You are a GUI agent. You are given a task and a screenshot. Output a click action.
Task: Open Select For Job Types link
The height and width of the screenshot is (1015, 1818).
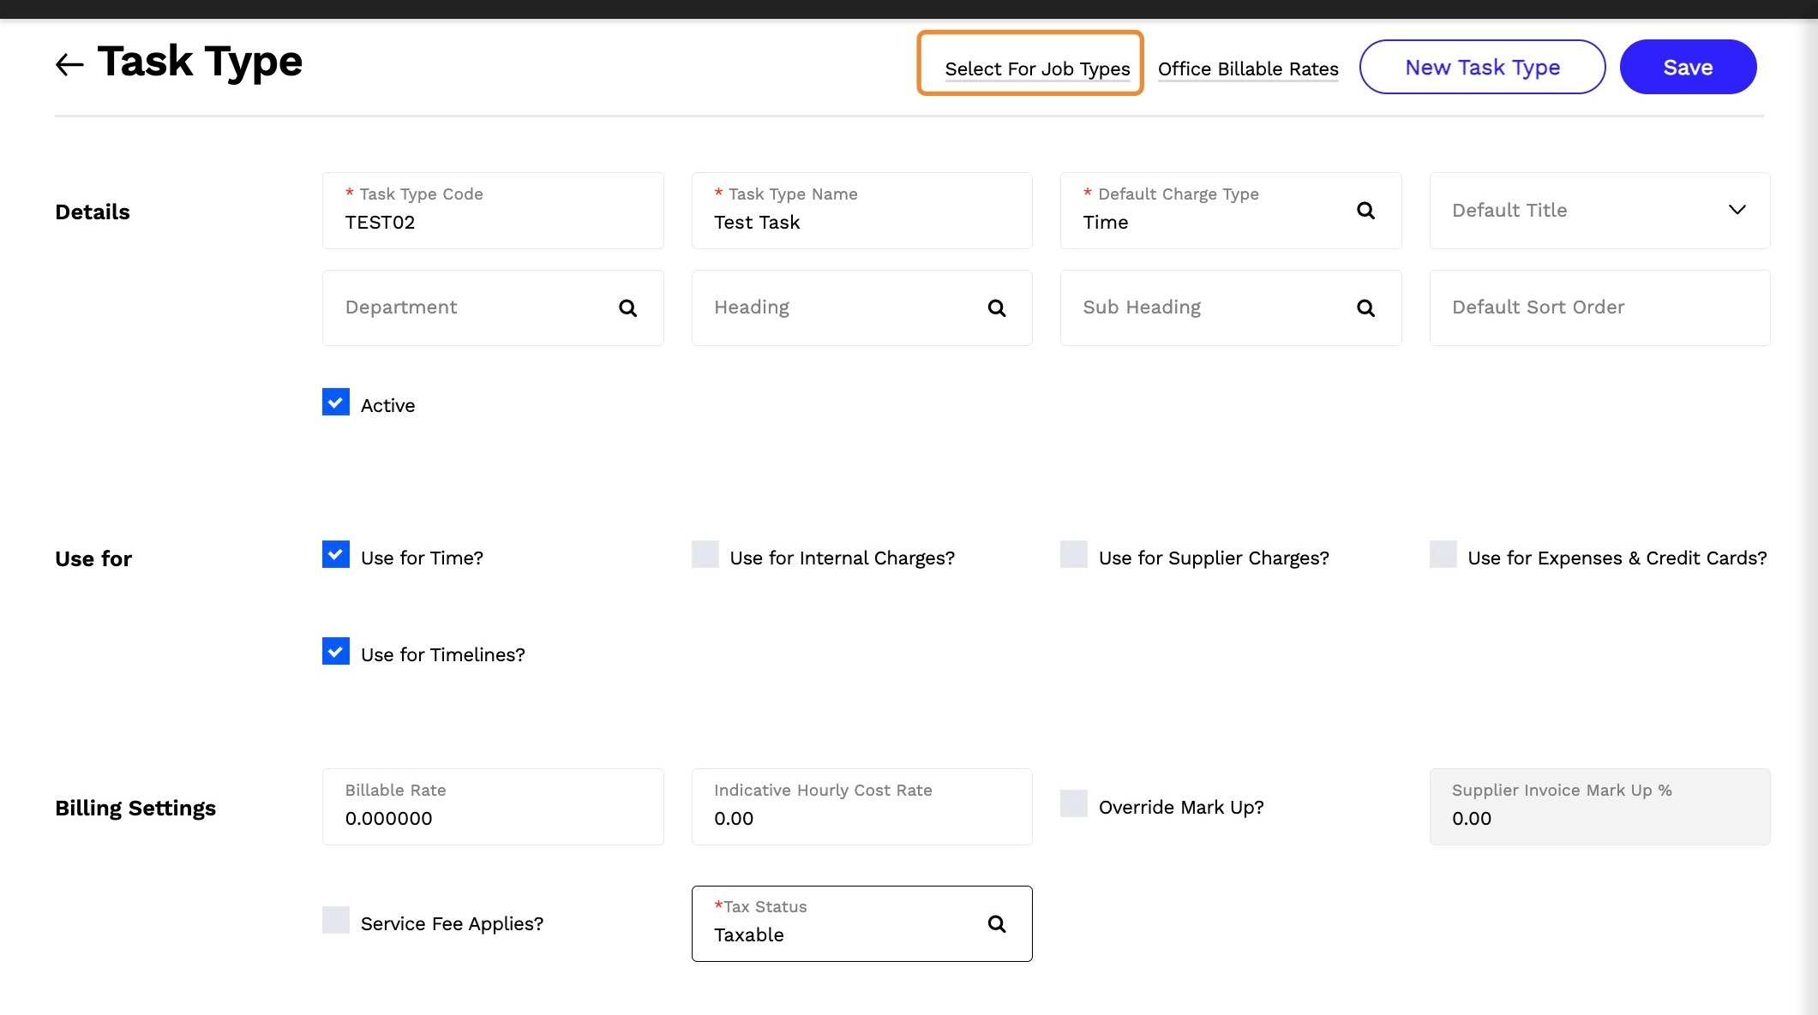[1037, 69]
